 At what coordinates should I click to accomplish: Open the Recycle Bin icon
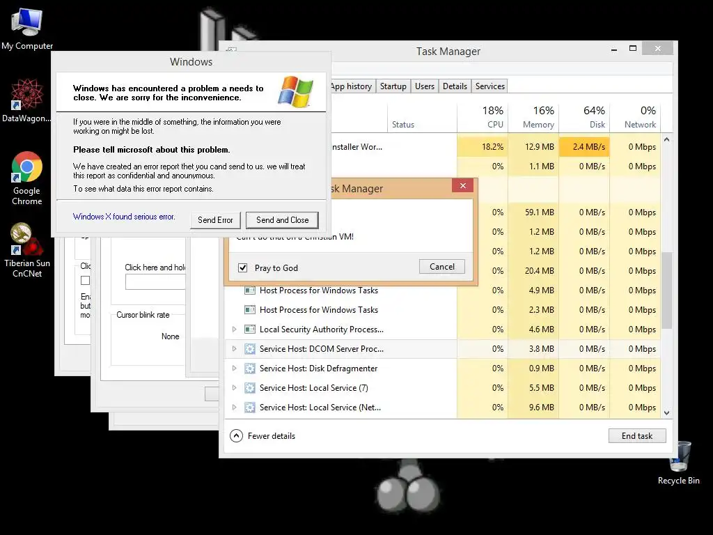[679, 463]
